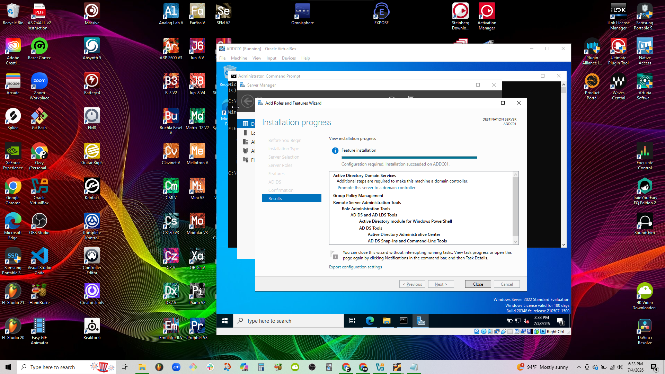
Task: Click the Command Prompt scrollbar down arrow
Action: (564, 244)
